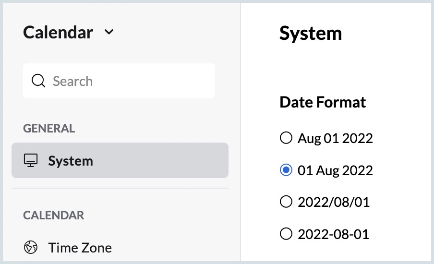434x264 pixels.
Task: Expand the Calendar dropdown chevron
Action: pyautogui.click(x=109, y=33)
